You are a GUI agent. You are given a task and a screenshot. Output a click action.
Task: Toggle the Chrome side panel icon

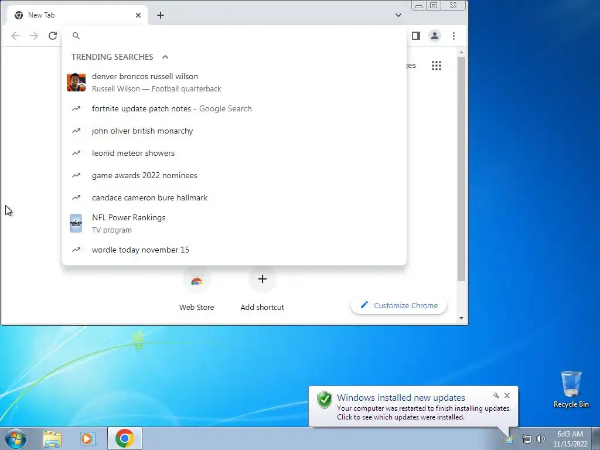point(416,36)
